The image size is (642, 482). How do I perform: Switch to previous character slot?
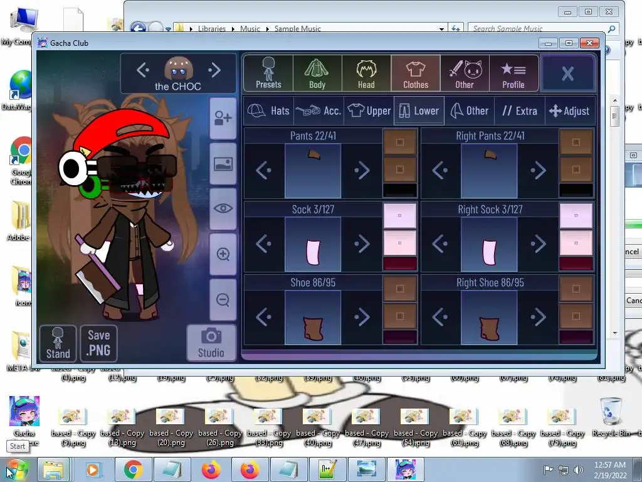143,70
